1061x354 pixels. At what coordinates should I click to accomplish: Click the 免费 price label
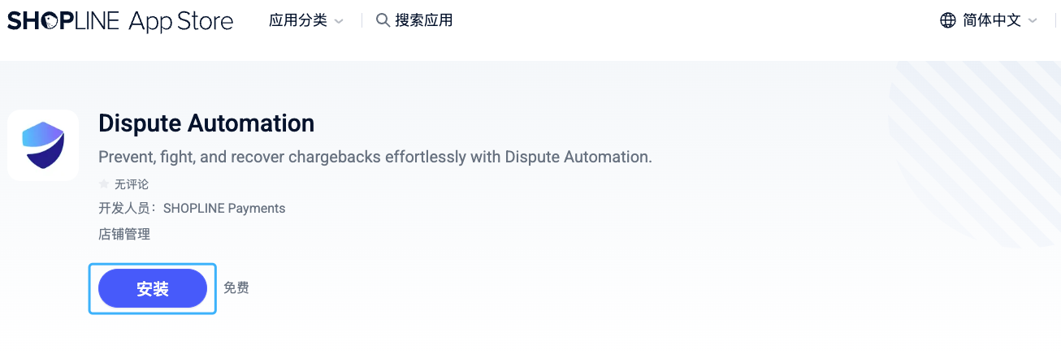tap(236, 288)
